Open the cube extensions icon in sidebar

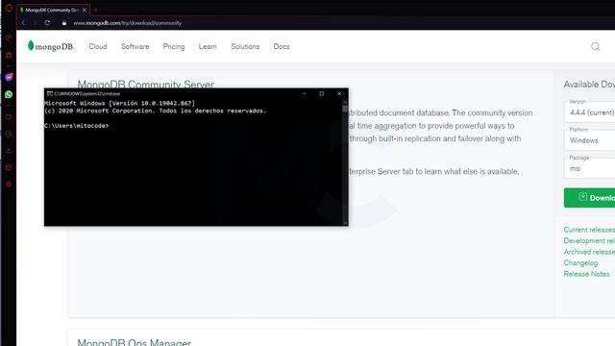[x=9, y=167]
